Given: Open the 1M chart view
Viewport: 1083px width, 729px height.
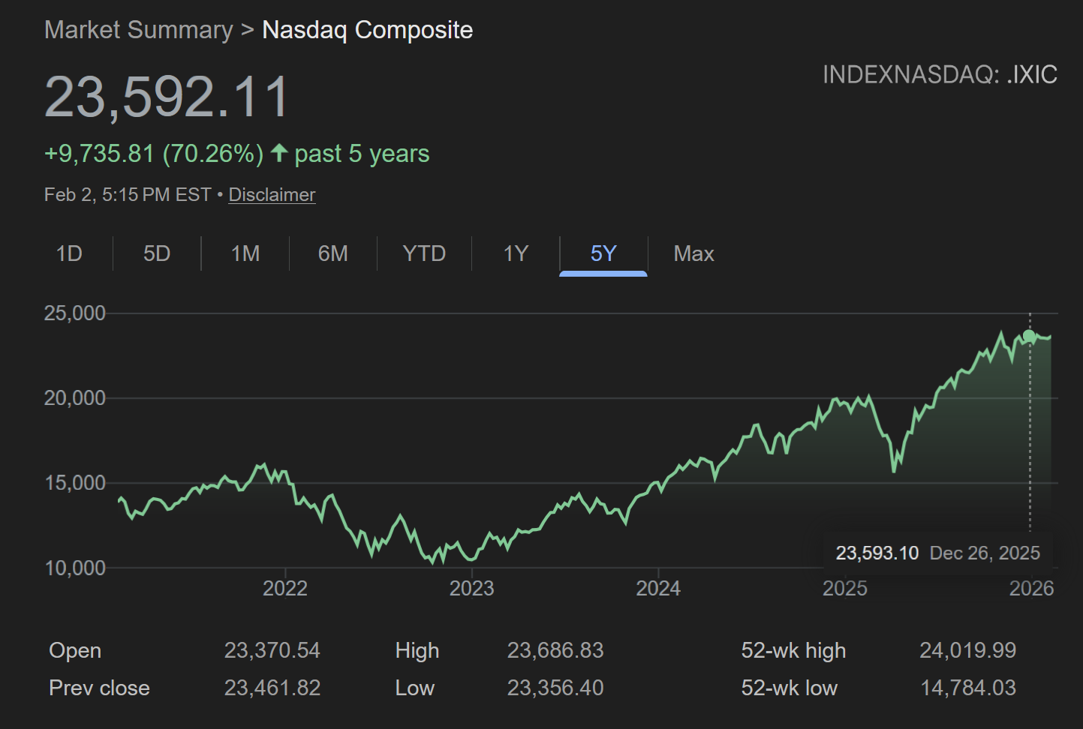Looking at the screenshot, I should [245, 253].
